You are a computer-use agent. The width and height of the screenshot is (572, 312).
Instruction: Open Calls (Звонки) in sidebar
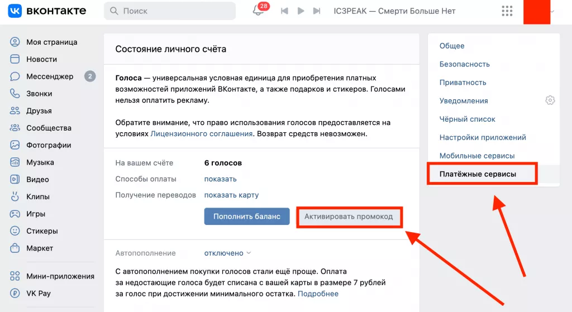(x=39, y=94)
